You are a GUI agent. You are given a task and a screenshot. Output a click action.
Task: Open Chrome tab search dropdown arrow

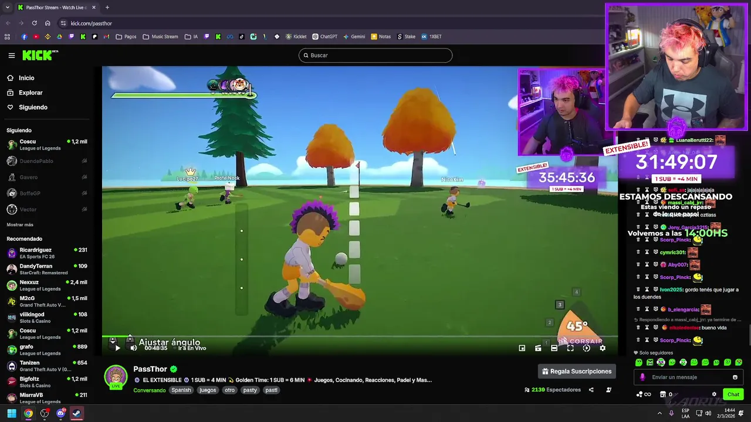(7, 8)
